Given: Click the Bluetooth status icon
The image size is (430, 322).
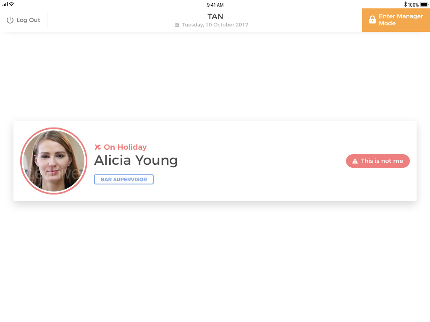Looking at the screenshot, I should coord(405,5).
